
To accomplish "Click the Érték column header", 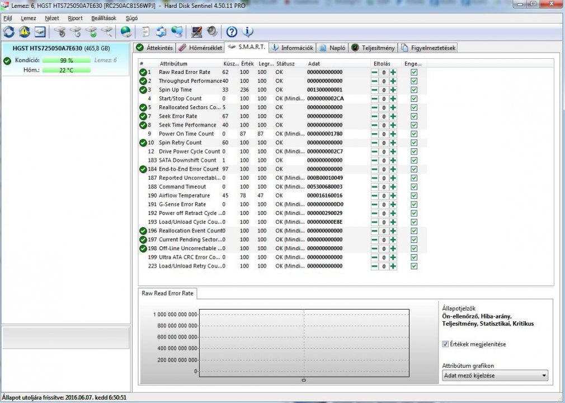I will [248, 64].
